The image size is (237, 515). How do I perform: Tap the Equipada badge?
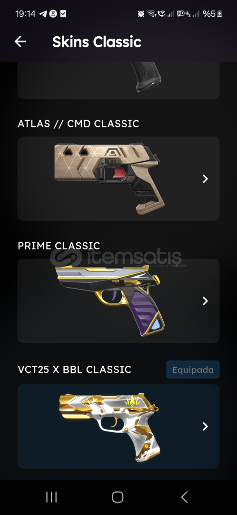click(x=193, y=370)
